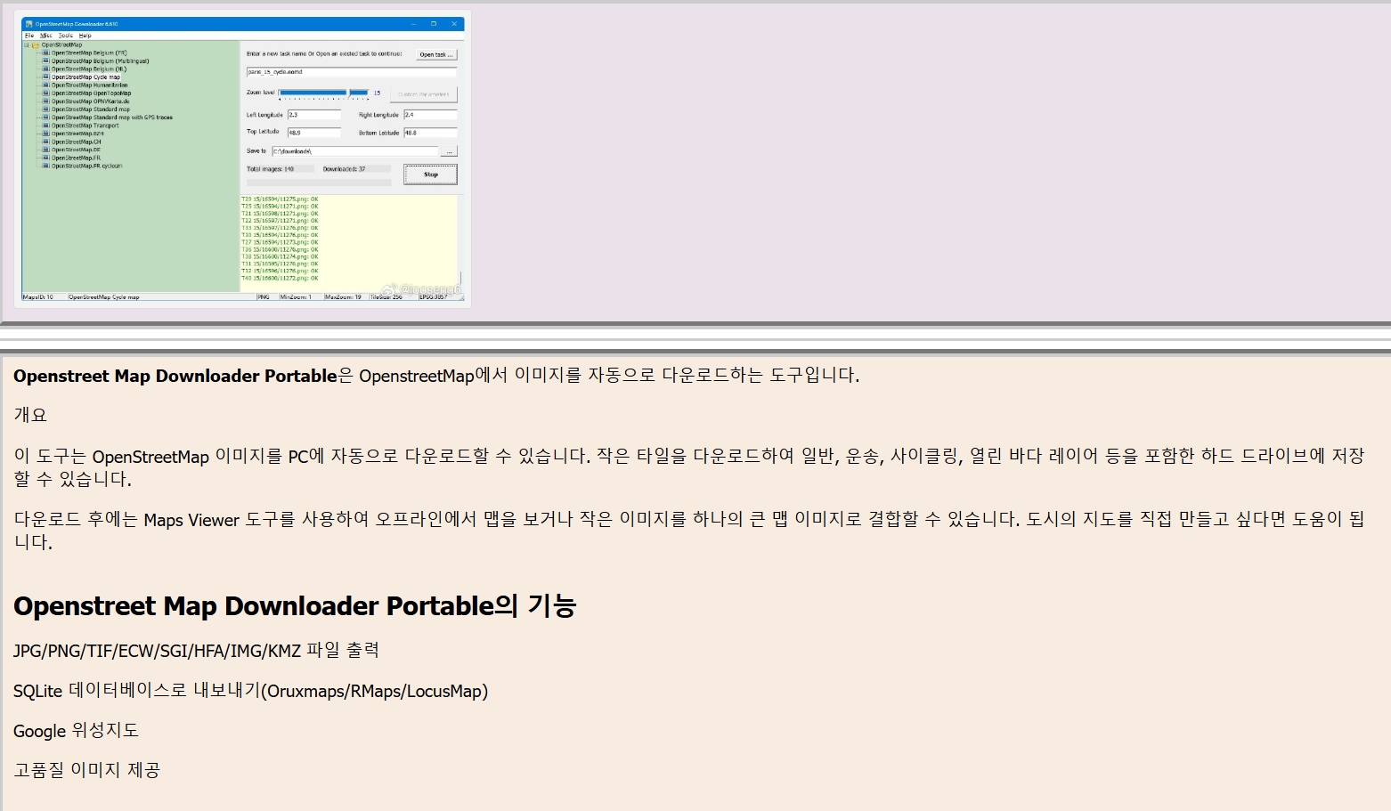Click the line 'Google 위성지도'
Viewport: 1391px width, 811px height.
click(76, 731)
